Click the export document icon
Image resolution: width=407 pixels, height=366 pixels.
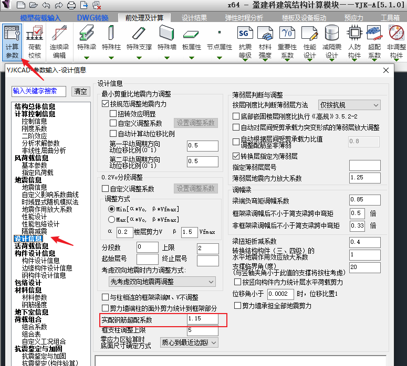84,5
